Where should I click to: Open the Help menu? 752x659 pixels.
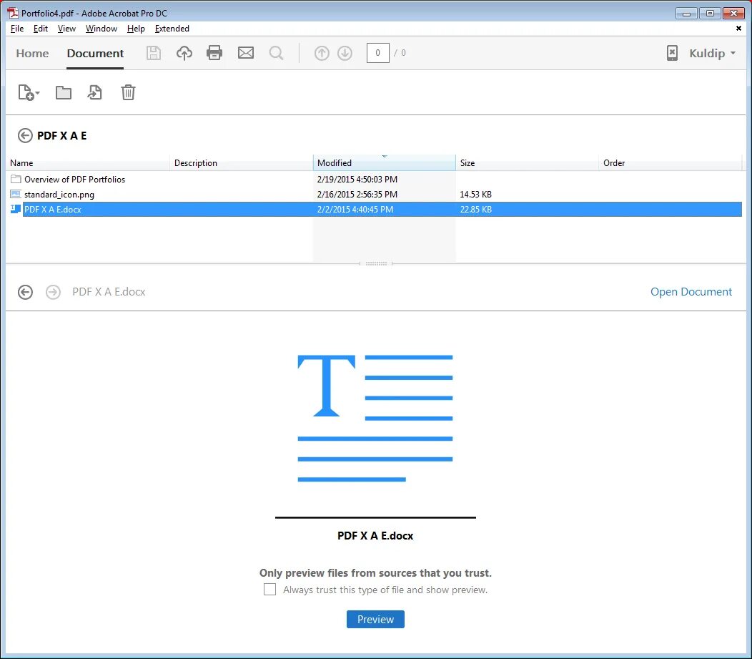pyautogui.click(x=136, y=29)
